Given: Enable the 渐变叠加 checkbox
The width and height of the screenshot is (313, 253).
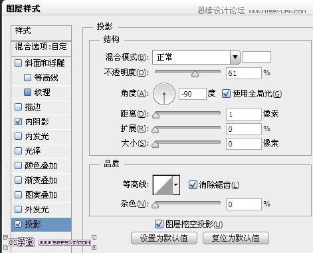Looking at the screenshot, I should pyautogui.click(x=18, y=180).
